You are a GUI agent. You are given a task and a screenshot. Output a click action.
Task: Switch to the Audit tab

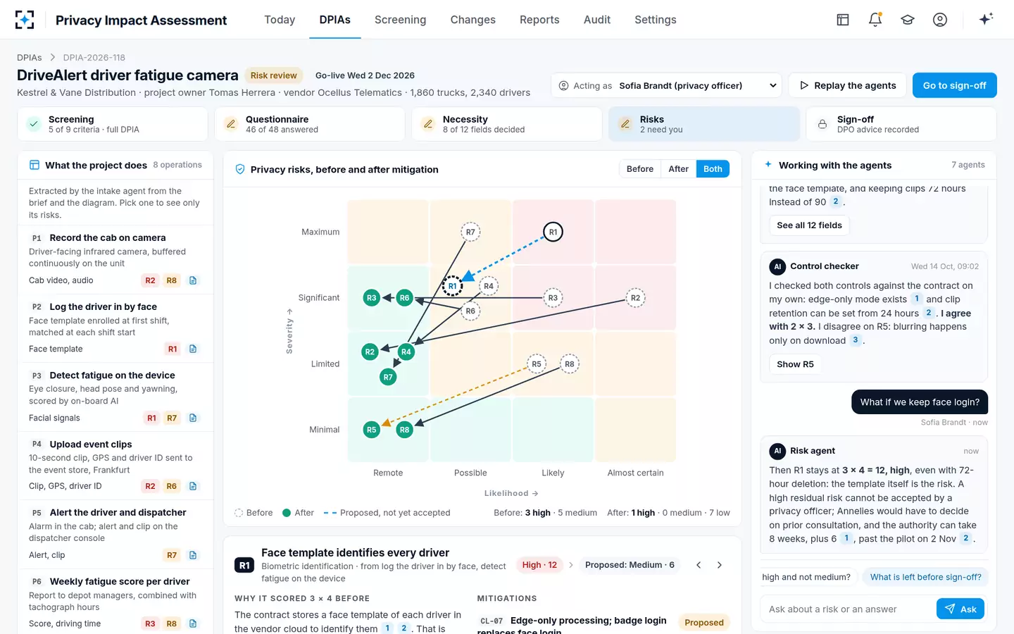pos(597,20)
